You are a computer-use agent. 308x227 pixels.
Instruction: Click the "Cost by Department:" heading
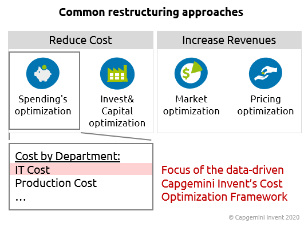[x=68, y=156]
